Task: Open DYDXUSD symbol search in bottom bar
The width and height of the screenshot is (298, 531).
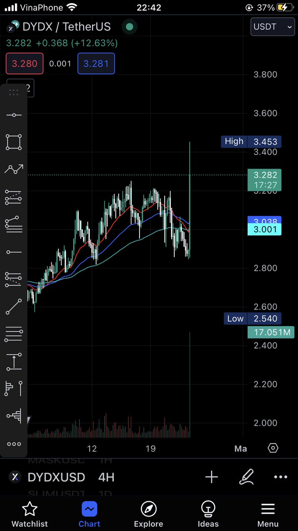Action: (x=57, y=477)
